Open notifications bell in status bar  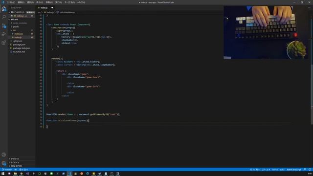click(310, 170)
